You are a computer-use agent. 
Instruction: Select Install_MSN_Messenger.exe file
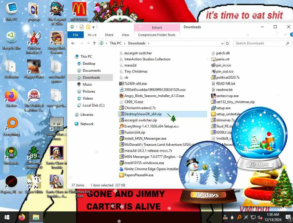point(145,139)
